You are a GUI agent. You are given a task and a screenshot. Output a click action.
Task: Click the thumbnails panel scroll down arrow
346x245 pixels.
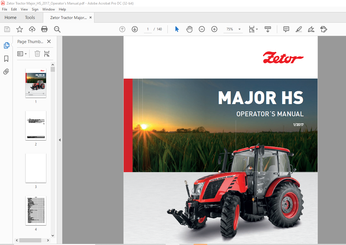click(x=53, y=236)
